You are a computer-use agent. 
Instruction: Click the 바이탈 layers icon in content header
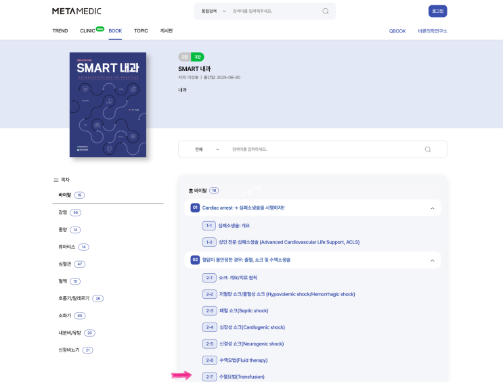pyautogui.click(x=190, y=191)
